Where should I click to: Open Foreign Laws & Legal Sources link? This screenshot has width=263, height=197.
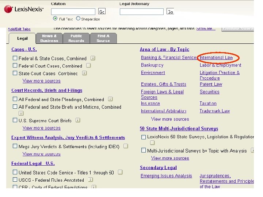tap(162, 94)
